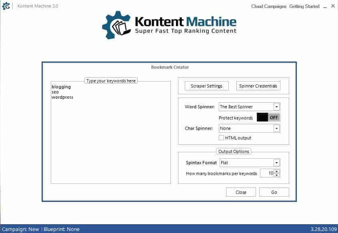338x233 pixels.
Task: Click the Go button
Action: pos(274,192)
